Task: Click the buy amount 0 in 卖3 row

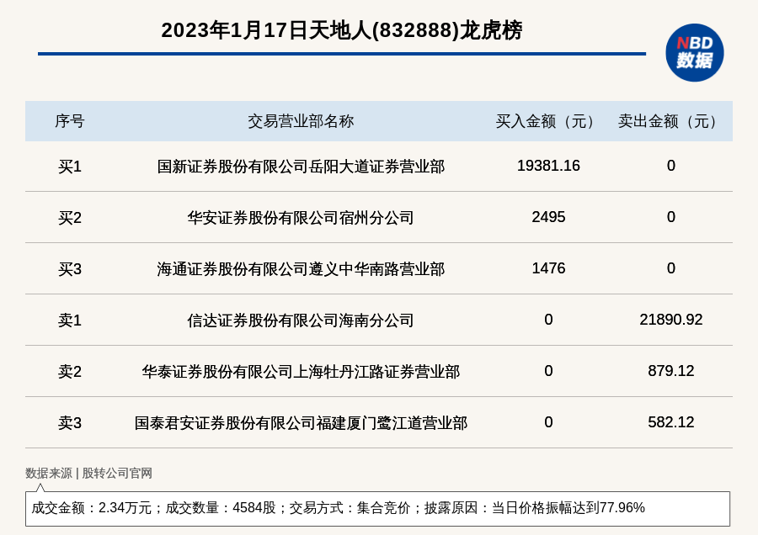Action: tap(548, 422)
